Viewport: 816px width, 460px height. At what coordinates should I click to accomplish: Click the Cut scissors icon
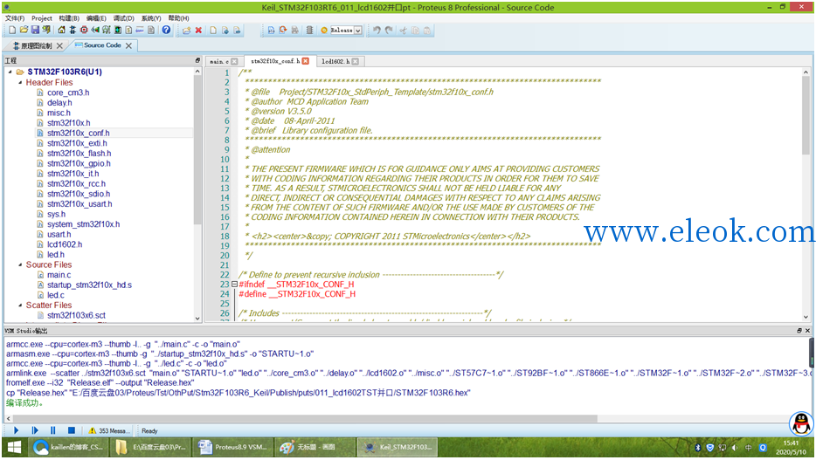pos(403,31)
